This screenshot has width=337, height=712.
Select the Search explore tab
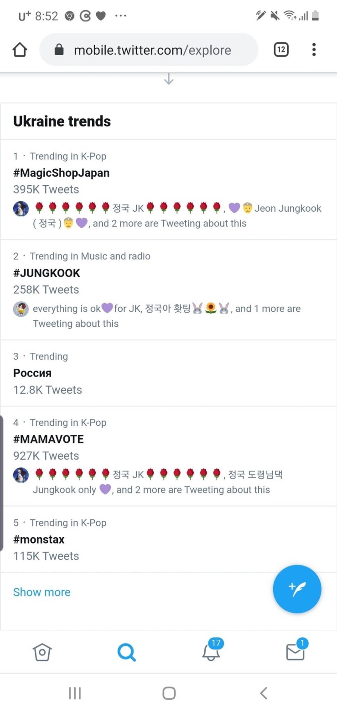[126, 652]
